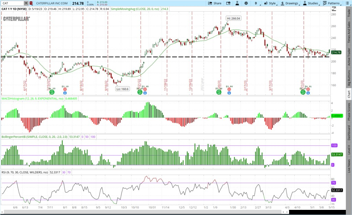352x215 pixels.
Task: Click the green dividend icon near 4/21/23
Action: 303,92
